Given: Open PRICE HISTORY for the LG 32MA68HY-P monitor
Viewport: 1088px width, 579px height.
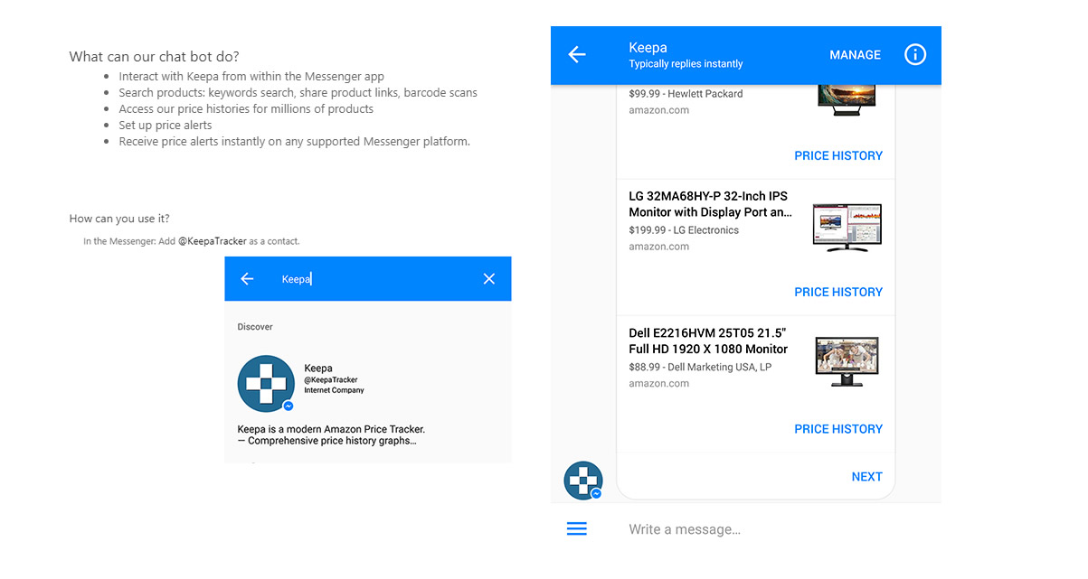Looking at the screenshot, I should click(838, 292).
